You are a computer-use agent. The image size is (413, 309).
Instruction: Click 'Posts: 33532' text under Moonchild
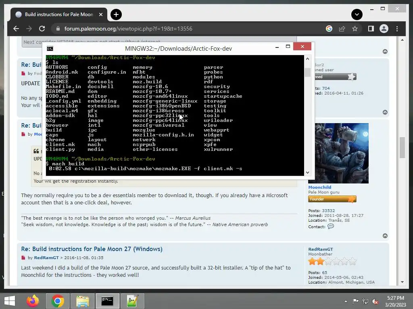(x=321, y=211)
